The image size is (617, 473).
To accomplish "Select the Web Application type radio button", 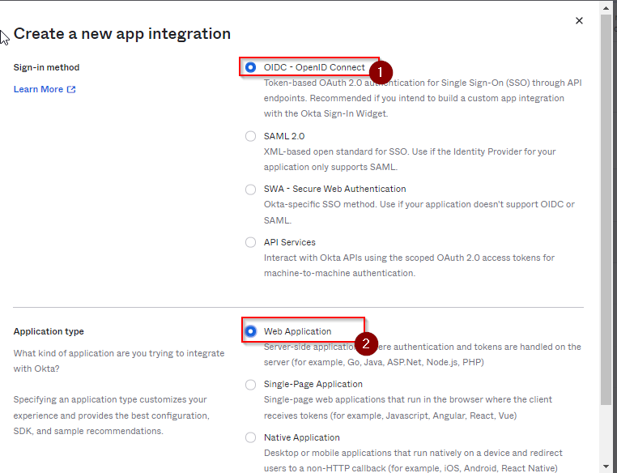I will click(x=251, y=331).
